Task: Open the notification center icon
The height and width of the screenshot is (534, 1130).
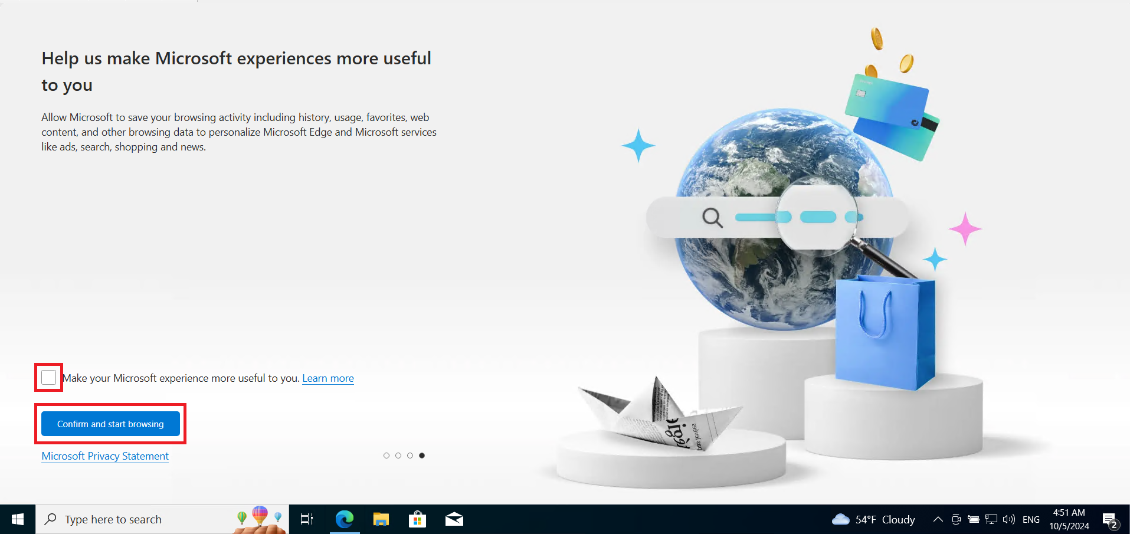Action: [1111, 520]
